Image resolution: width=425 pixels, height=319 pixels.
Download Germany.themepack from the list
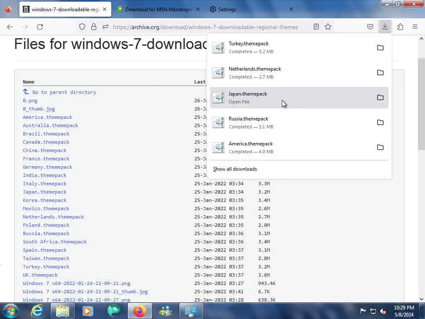pos(47,167)
